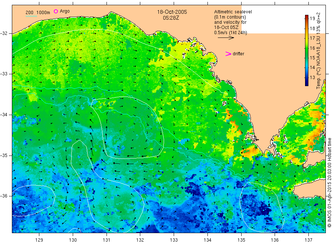Click the color bar value 17
Viewport: 334px width, 245px height.
point(312,38)
